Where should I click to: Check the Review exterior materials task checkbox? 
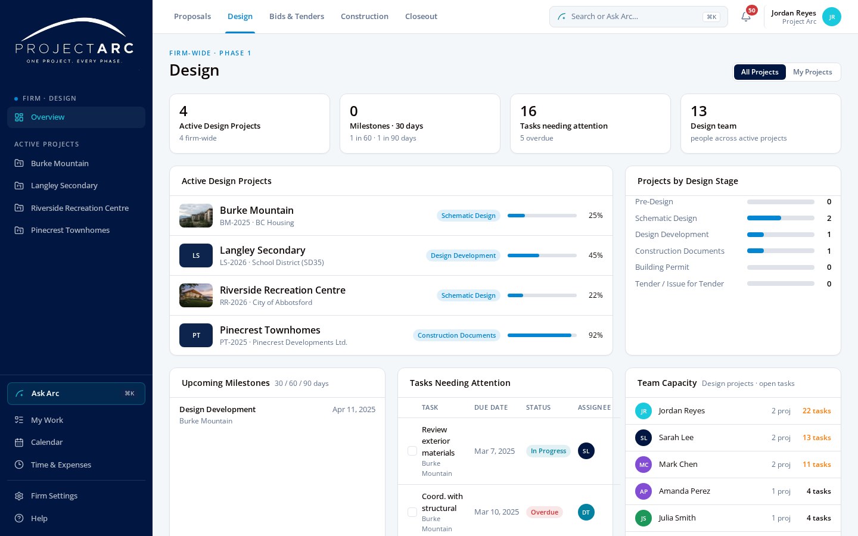[x=412, y=451]
